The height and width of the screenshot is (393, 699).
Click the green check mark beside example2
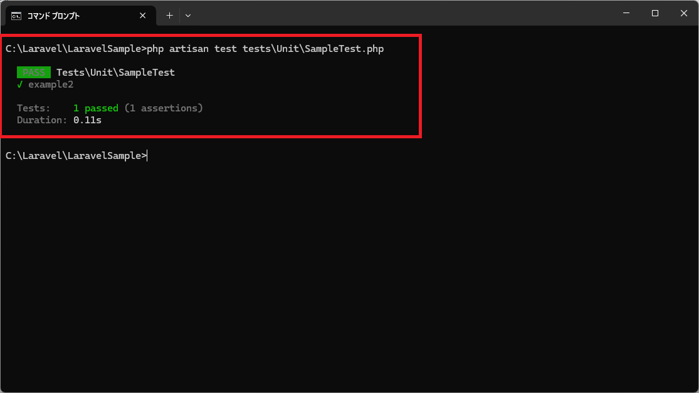point(20,84)
